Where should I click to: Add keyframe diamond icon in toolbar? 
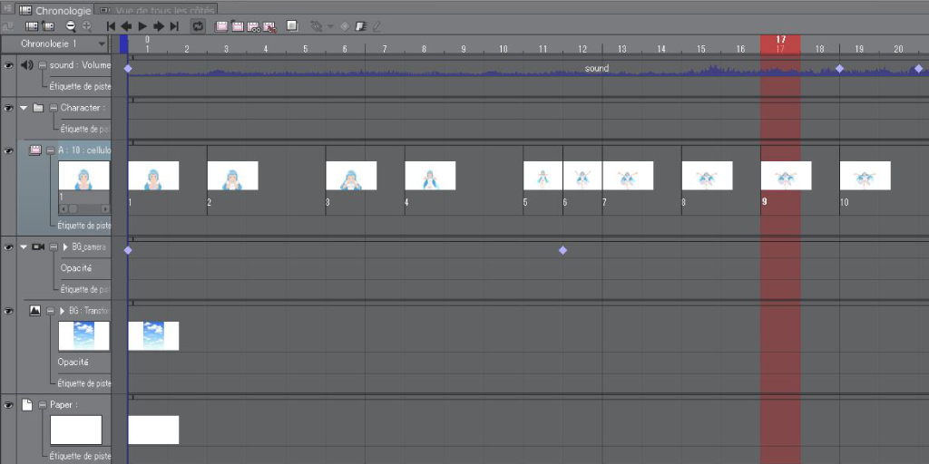(x=345, y=26)
